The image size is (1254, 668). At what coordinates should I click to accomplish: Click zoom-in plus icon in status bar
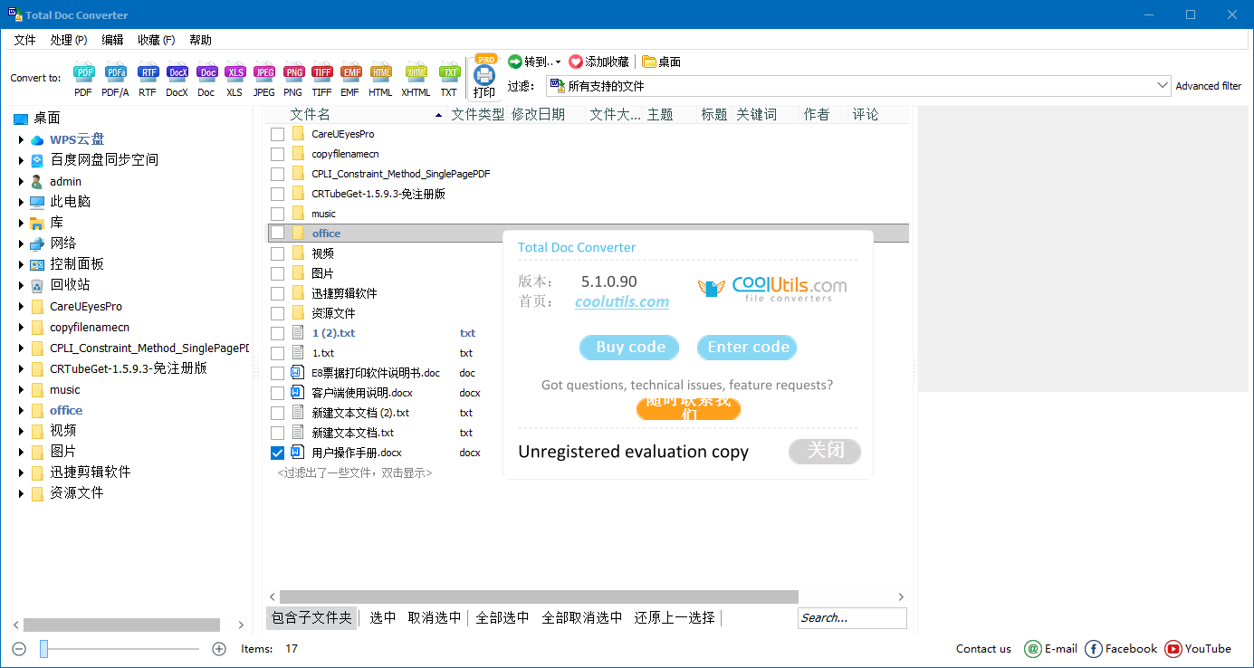pos(218,648)
